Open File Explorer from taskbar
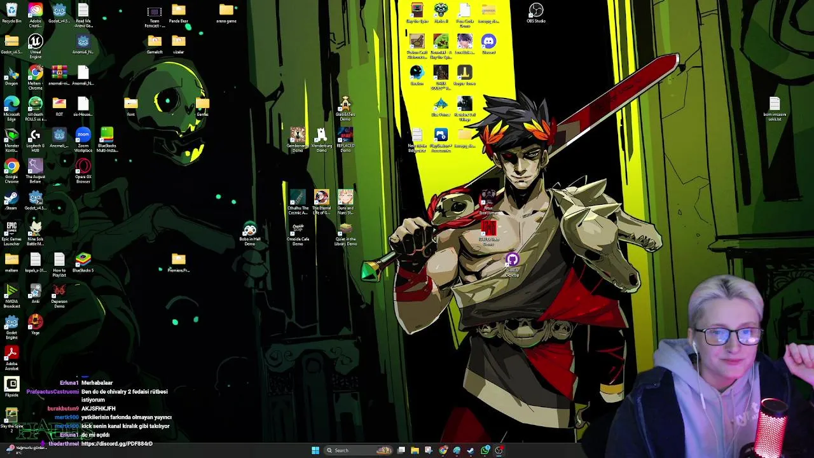Viewport: 814px width, 458px height. tap(415, 450)
